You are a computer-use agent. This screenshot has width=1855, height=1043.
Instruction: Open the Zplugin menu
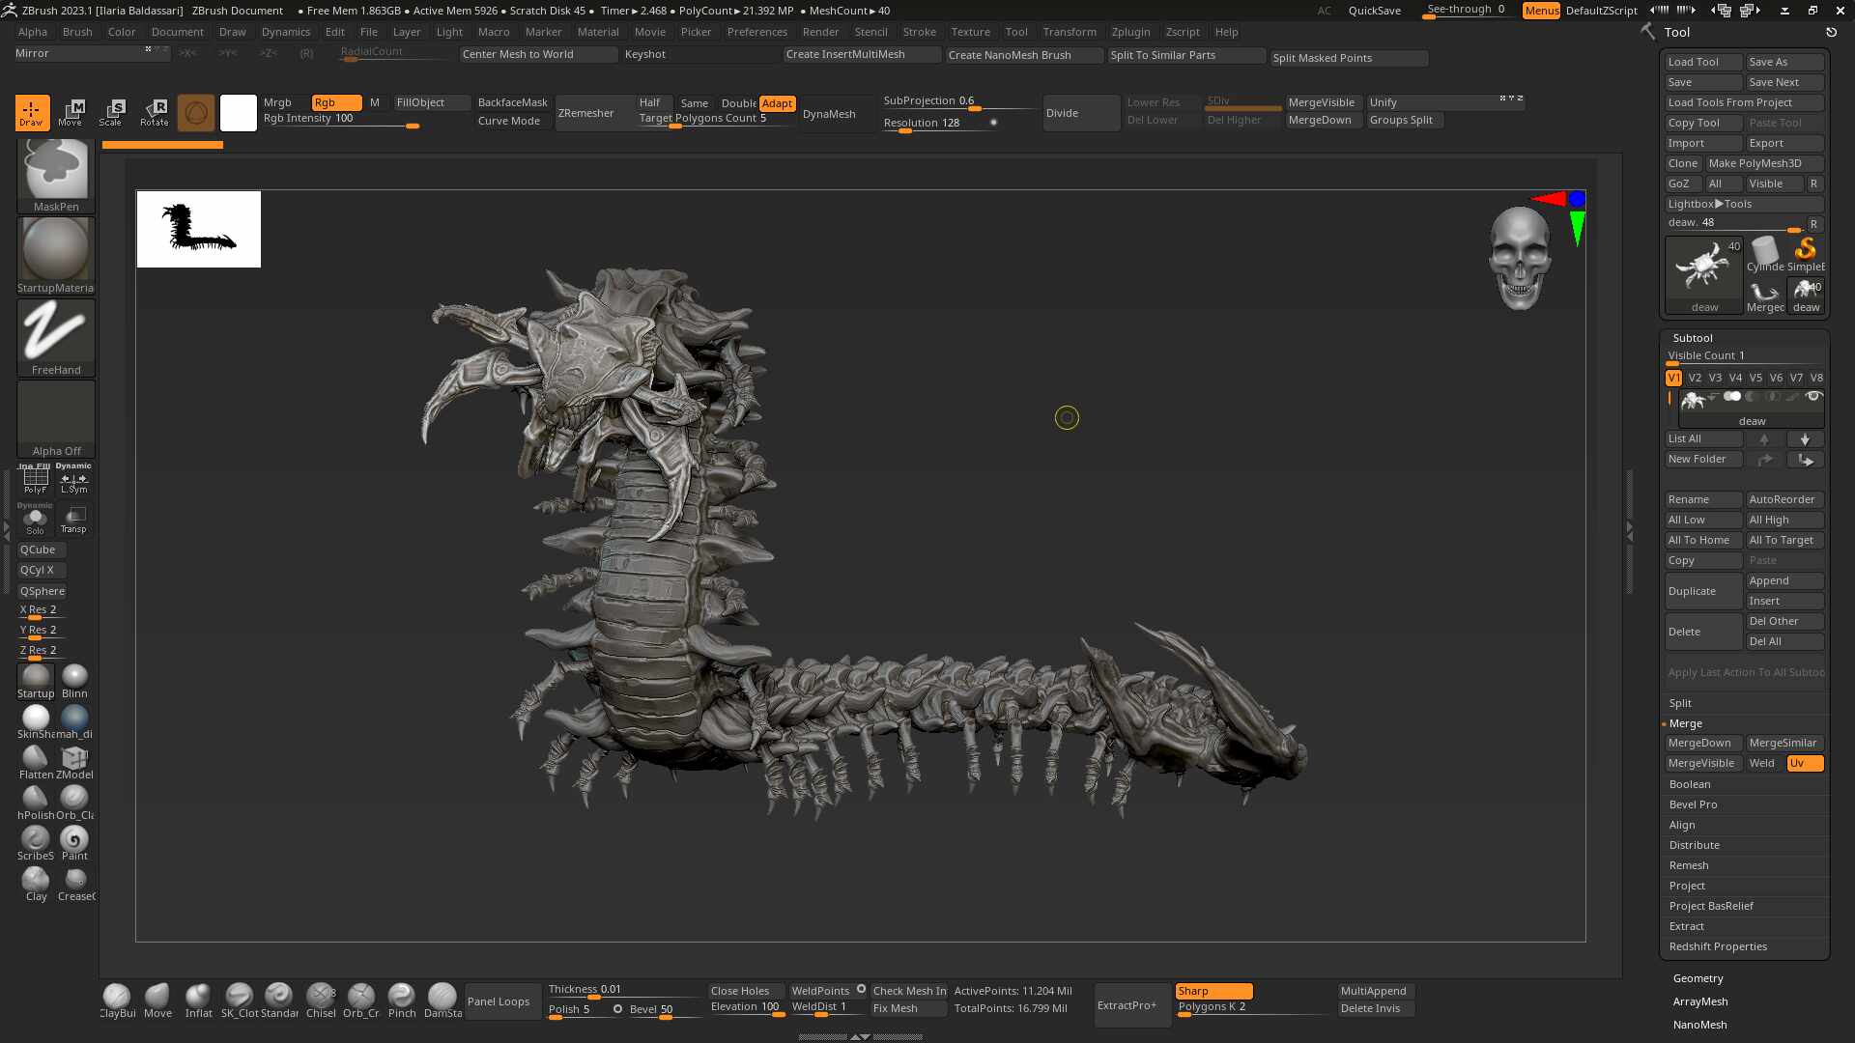pos(1130,32)
